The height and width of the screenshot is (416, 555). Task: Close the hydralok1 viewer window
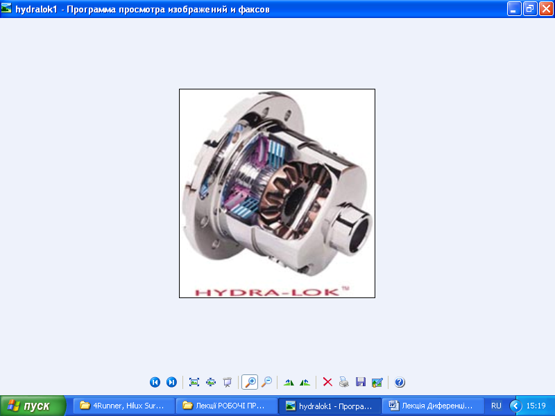point(546,9)
